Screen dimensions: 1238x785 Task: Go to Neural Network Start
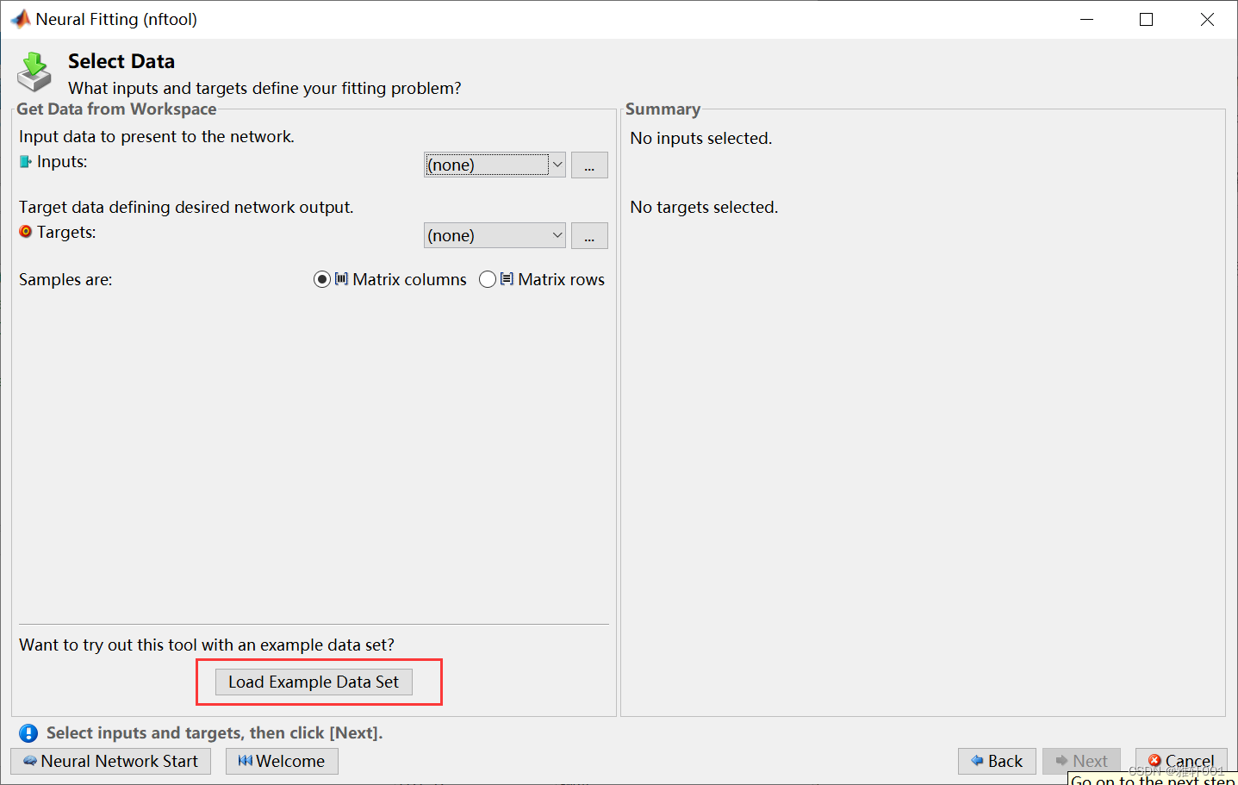111,761
